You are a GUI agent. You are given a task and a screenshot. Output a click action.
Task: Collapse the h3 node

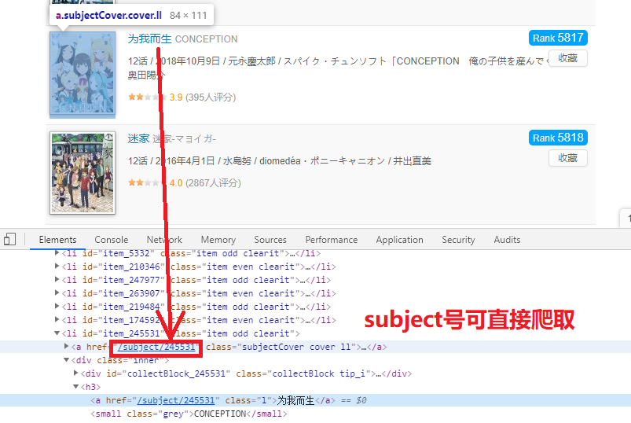tap(76, 386)
